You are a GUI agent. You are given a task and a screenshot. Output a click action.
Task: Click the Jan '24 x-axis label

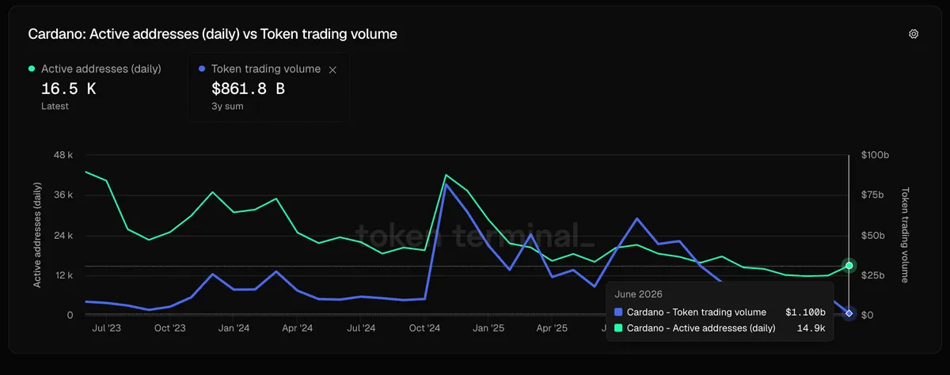click(x=234, y=328)
